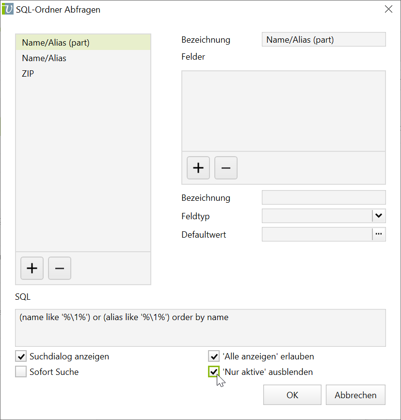Choose the ZIP query from the list
Viewport: 401px width, 420px height.
tap(28, 74)
